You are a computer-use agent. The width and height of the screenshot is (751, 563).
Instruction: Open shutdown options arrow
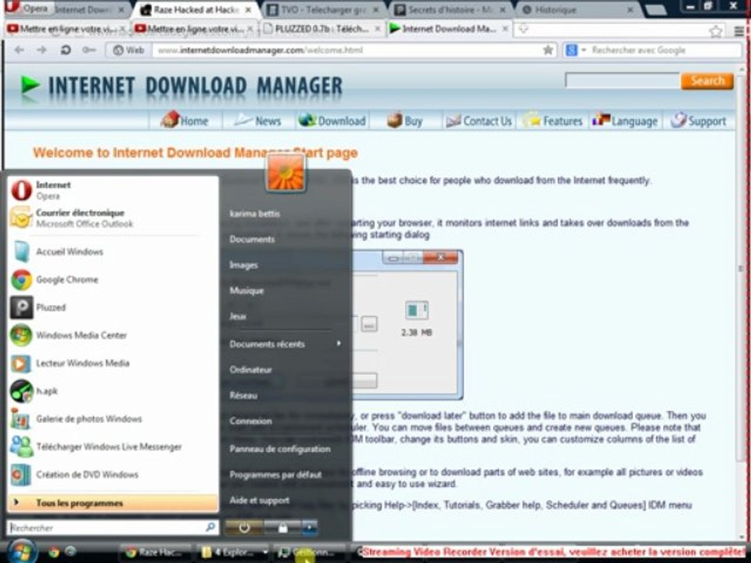[310, 528]
